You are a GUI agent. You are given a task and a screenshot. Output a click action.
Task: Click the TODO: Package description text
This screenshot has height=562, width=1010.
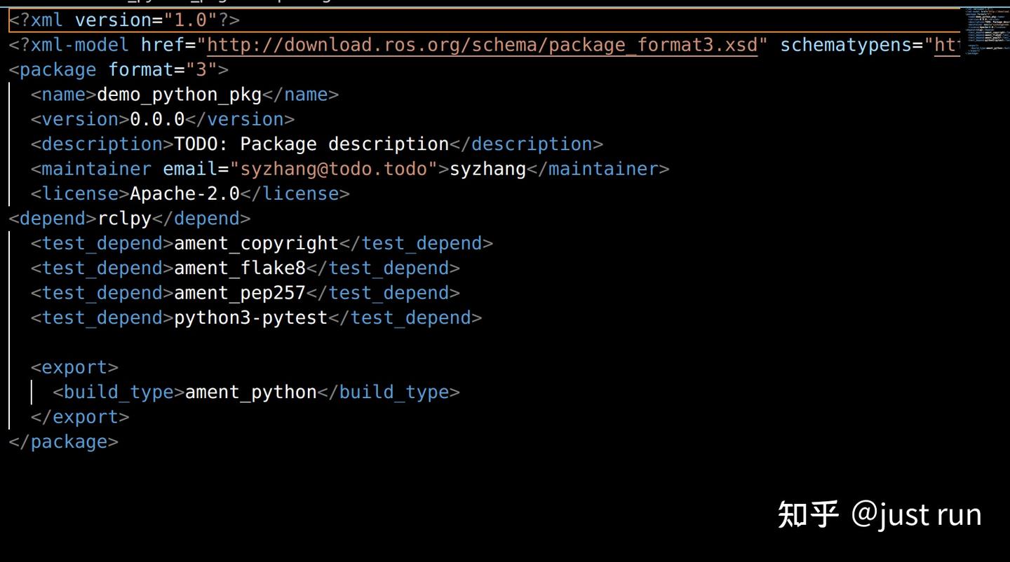click(x=311, y=144)
